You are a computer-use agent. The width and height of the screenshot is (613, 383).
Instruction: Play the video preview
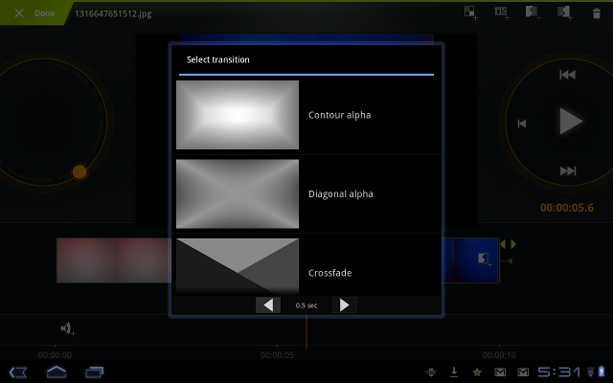point(571,122)
